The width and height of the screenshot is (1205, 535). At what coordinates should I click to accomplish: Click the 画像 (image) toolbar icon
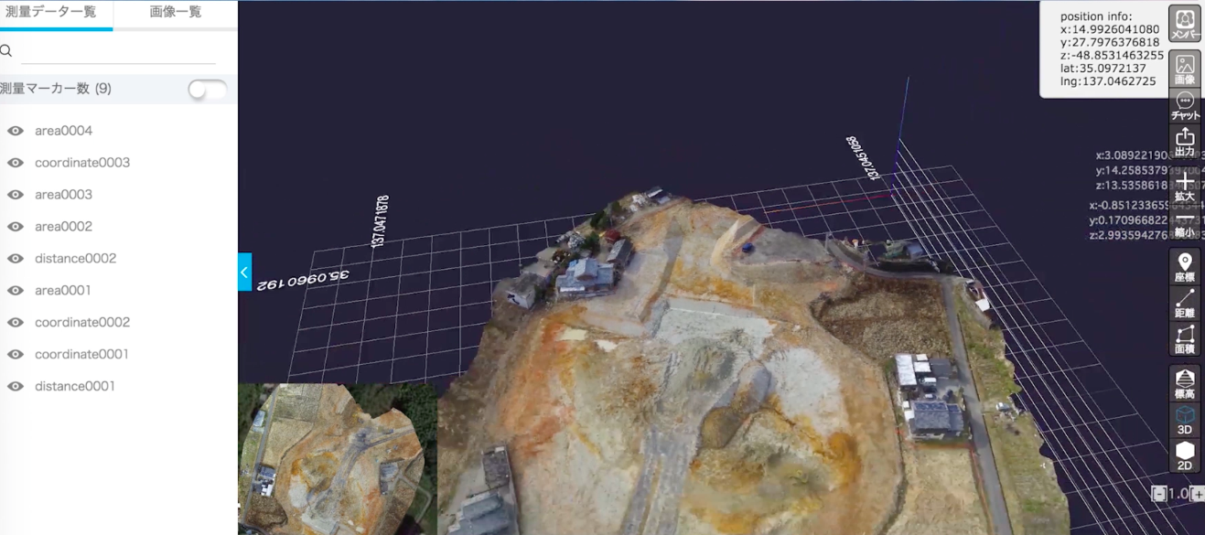1185,69
